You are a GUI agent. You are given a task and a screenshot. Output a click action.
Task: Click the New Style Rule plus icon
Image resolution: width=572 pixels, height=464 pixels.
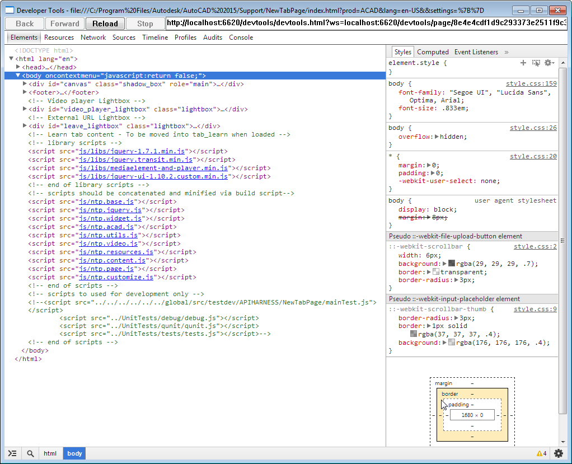point(523,63)
